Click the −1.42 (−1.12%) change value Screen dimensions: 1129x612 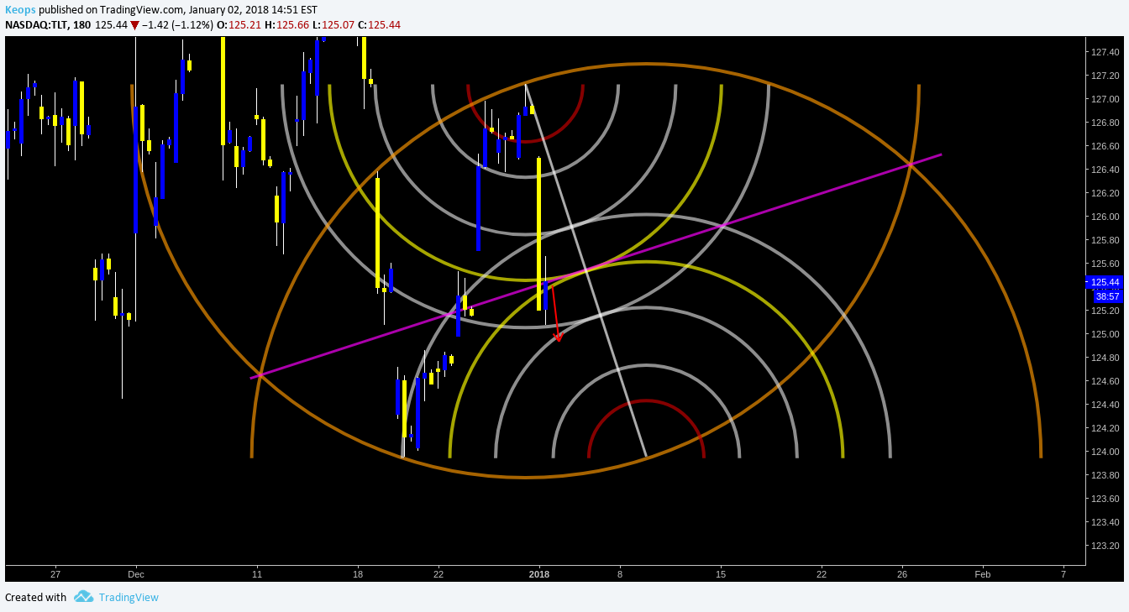pyautogui.click(x=177, y=25)
